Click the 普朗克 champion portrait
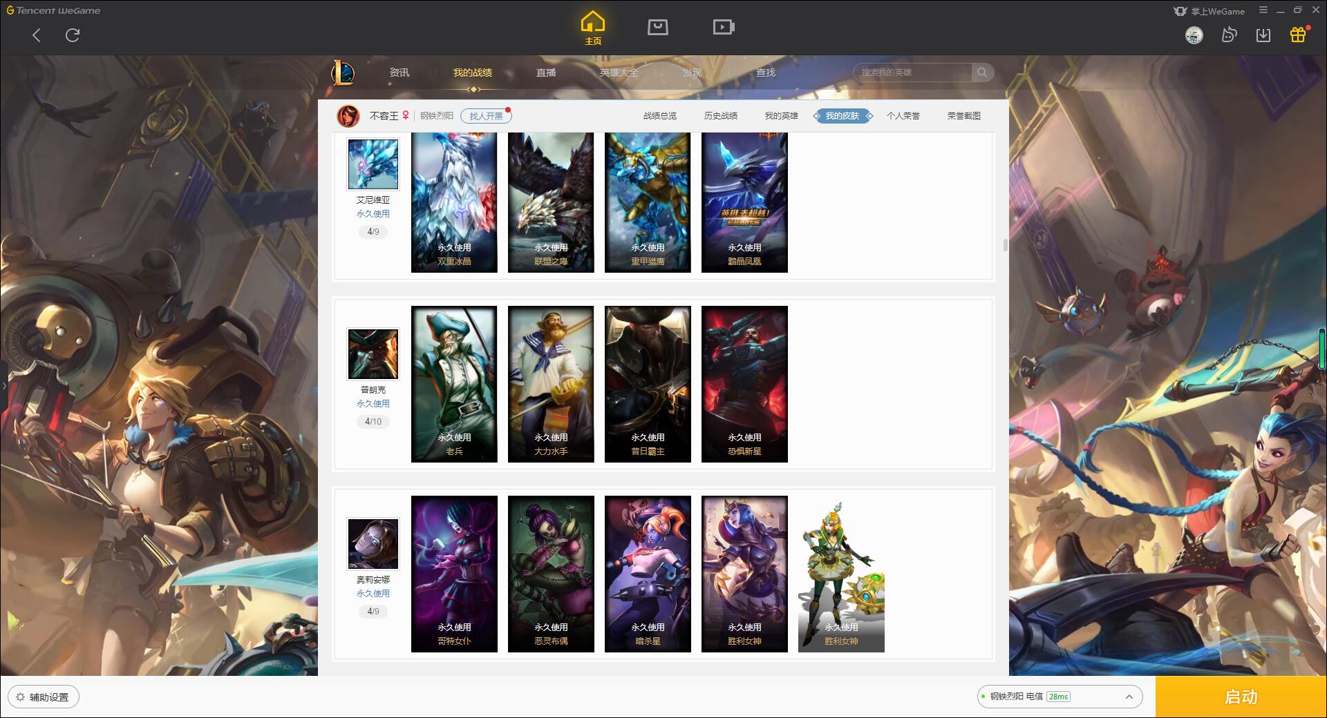 tap(373, 354)
